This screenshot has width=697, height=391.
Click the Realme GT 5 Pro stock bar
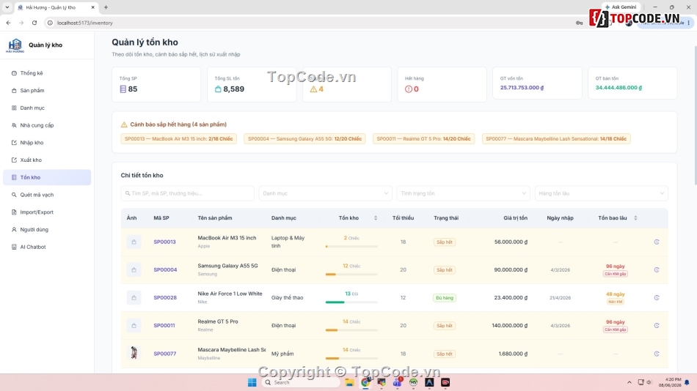(351, 330)
